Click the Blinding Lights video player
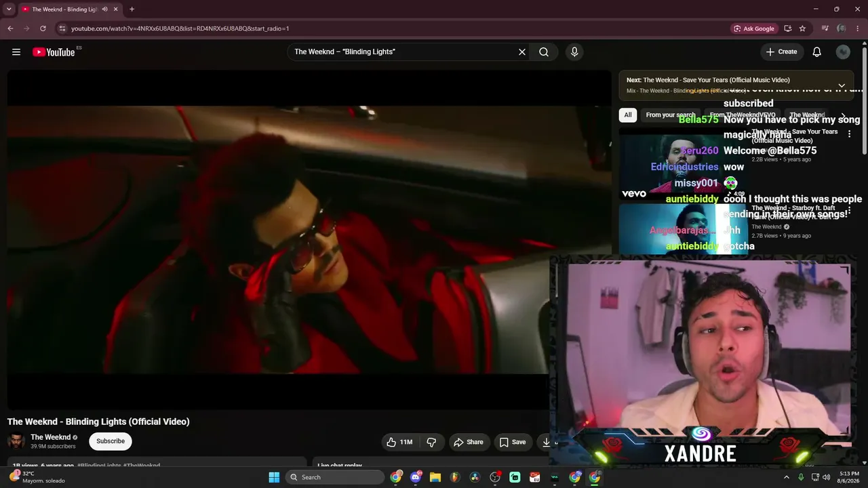Screen dimensions: 868x488 coord(309,240)
